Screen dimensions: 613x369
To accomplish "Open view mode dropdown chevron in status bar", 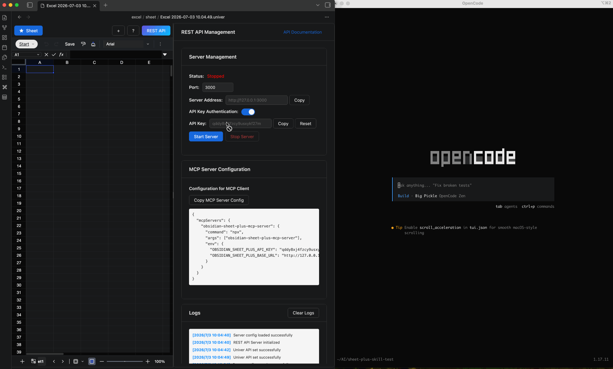I will [x=83, y=361].
